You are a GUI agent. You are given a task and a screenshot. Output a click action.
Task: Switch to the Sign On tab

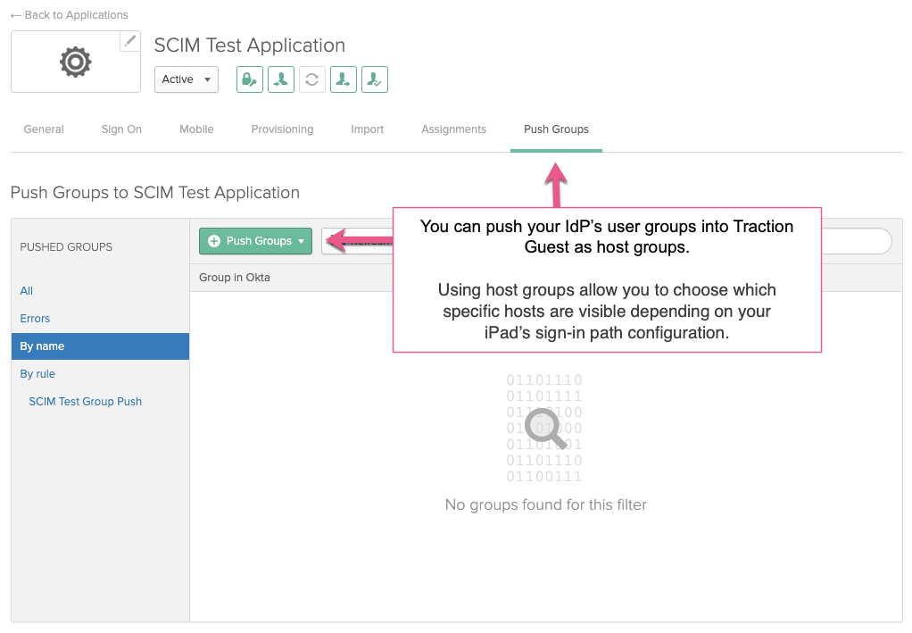(x=121, y=129)
